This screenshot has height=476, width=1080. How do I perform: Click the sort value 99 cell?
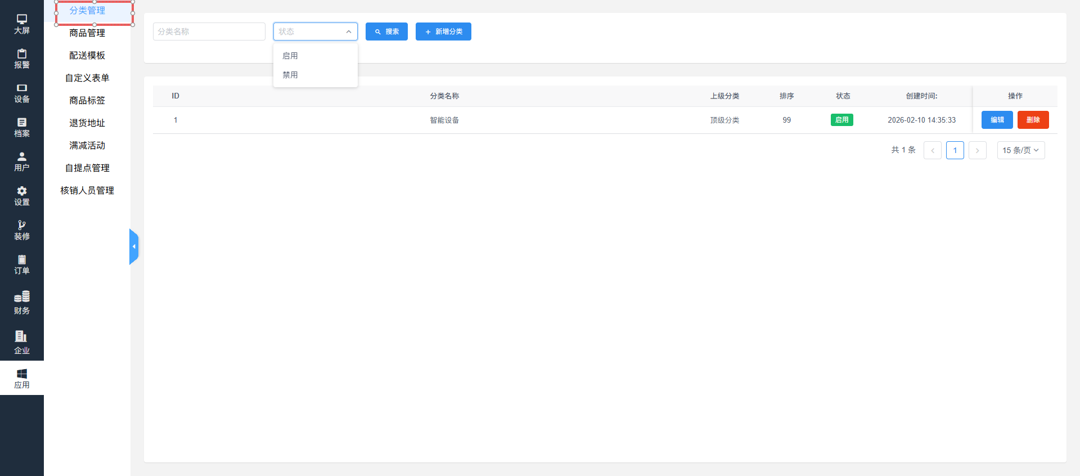tap(786, 120)
